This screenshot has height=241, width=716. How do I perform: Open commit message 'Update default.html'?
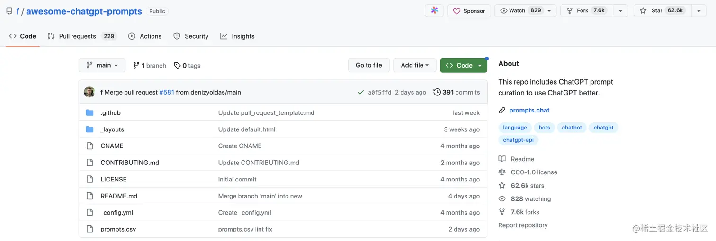247,129
